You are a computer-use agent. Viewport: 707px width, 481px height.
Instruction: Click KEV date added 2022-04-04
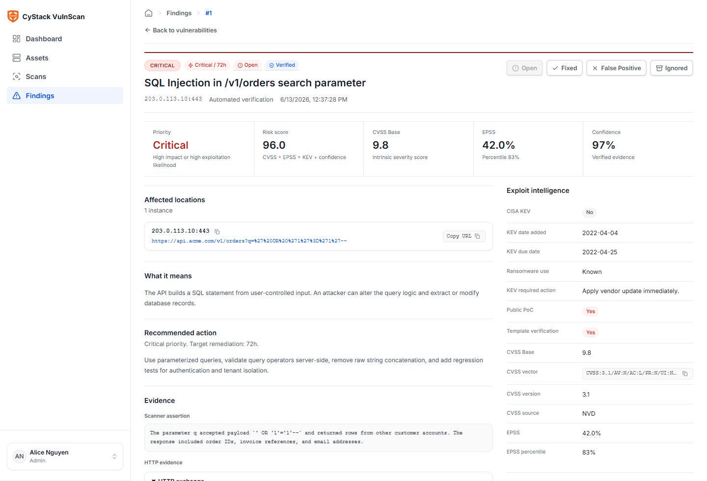pyautogui.click(x=600, y=233)
